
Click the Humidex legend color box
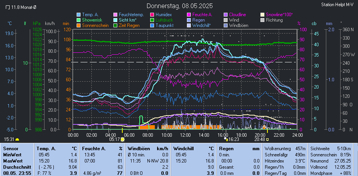click(x=152, y=15)
